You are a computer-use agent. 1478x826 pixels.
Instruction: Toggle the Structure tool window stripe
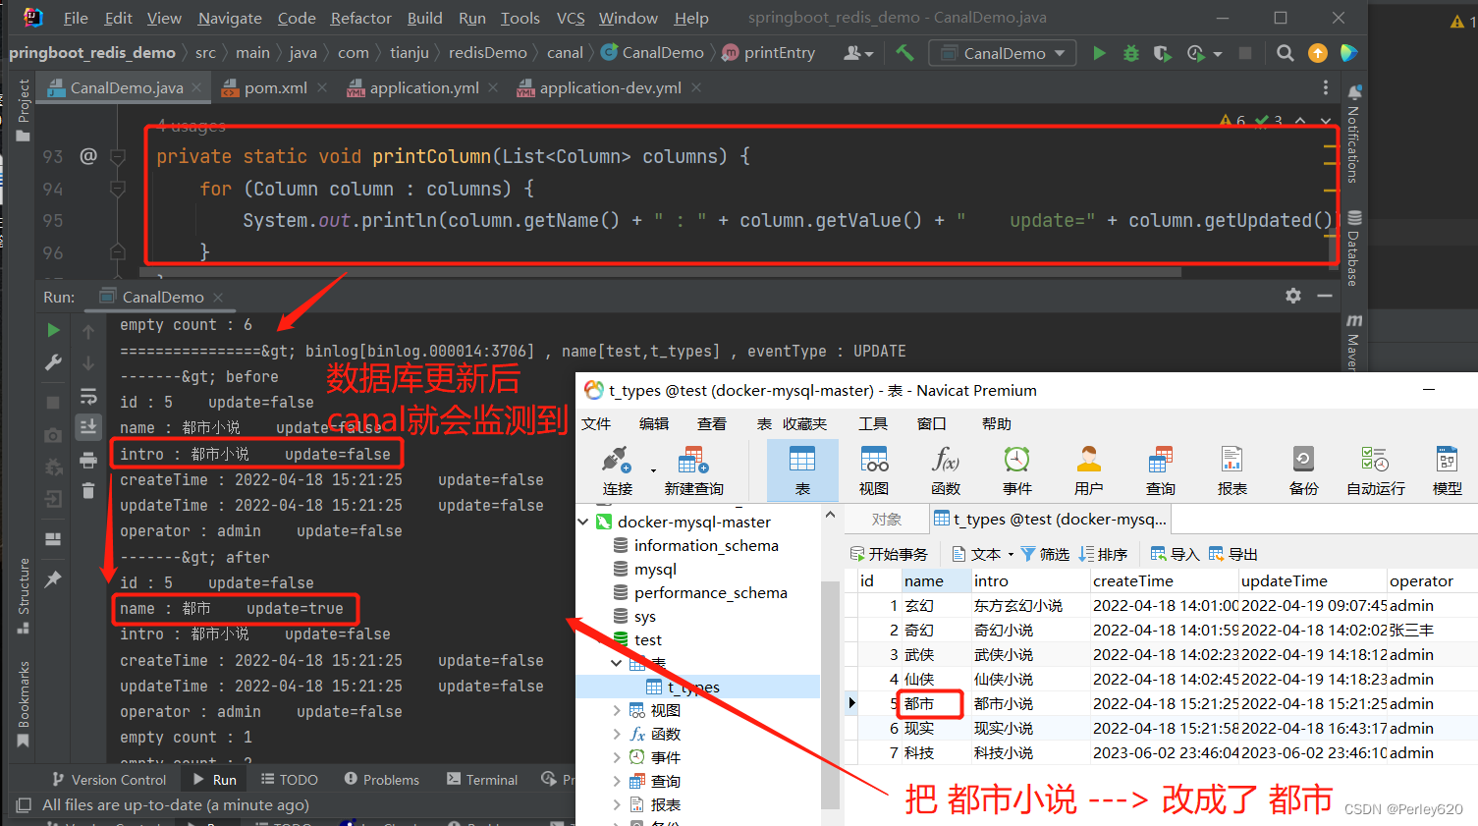(24, 595)
